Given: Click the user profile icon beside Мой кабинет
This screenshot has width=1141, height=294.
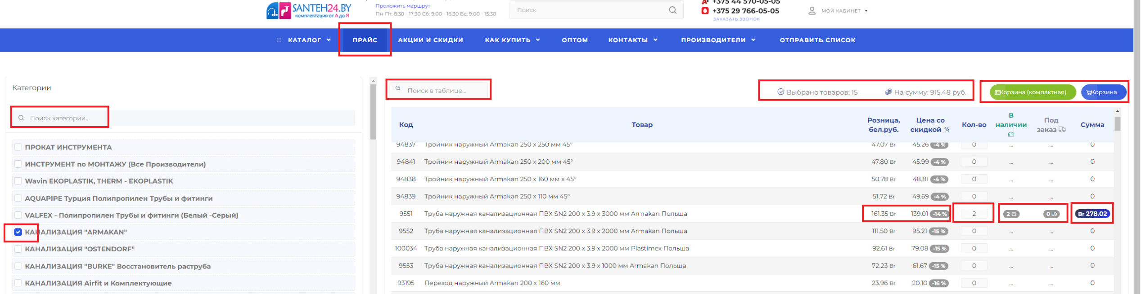Looking at the screenshot, I should [812, 11].
